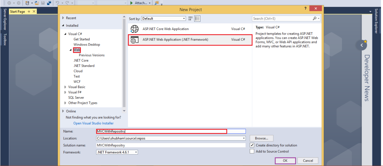Click the Find in Files toolbar icon
383x166 pixels.
coord(157,3)
